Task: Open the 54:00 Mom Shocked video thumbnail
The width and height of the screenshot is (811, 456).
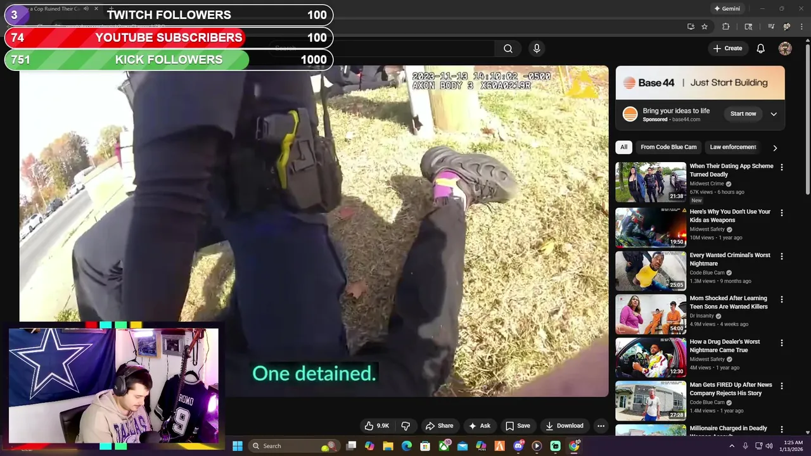Action: pos(651,314)
